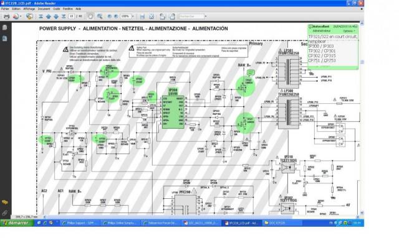Go to the next page arrow
399x238 pixels.
[56, 17]
